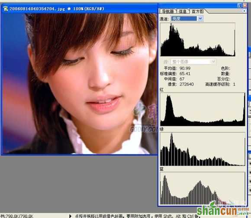This screenshot has height=218, width=251.
Task: Select the Histogram (直方图) tab
Action: [197, 11]
